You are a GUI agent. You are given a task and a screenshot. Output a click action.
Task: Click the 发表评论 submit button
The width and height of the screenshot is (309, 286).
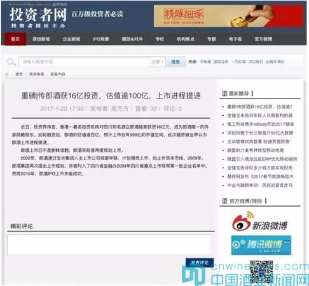click(200, 263)
